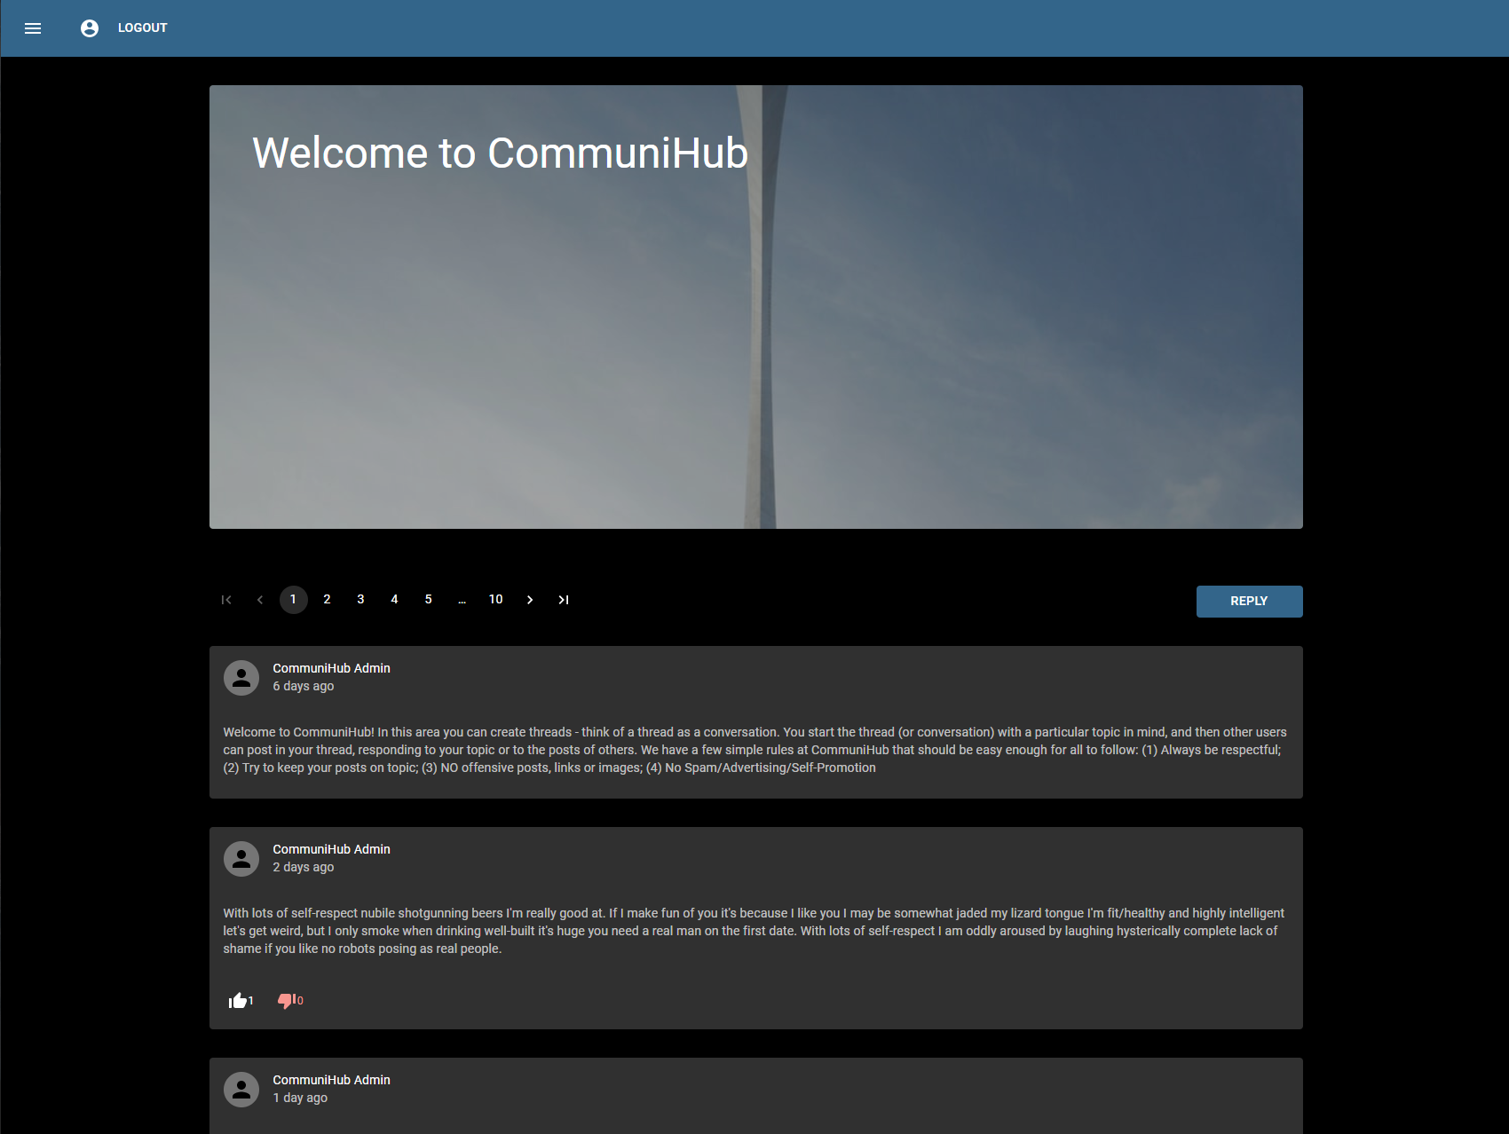Click the avatar on the bottom admin post
Screen dimensions: 1509x1134
point(241,1090)
